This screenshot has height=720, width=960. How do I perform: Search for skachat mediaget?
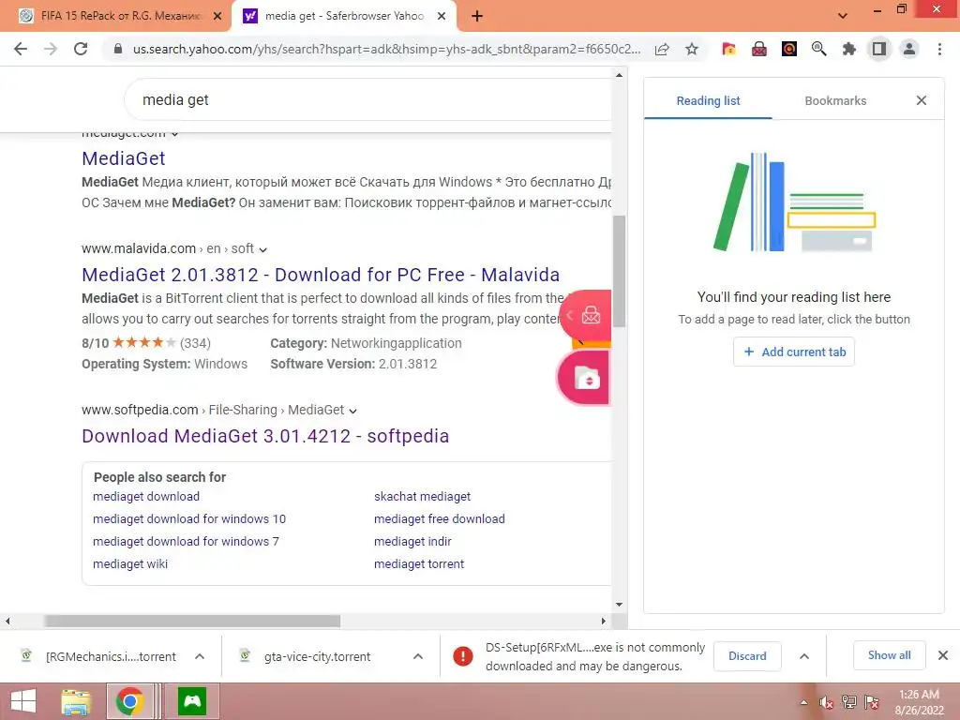pos(423,497)
